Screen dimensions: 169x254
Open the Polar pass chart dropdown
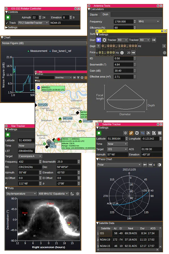tap(119, 165)
